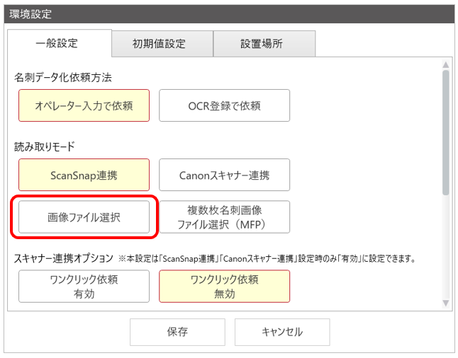The height and width of the screenshot is (358, 458).
Task: Select Canonスキャナー連携 reading mode
Action: 224,175
